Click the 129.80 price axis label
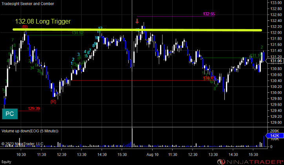Screen dimensions: 284x165 (x=276, y=99)
